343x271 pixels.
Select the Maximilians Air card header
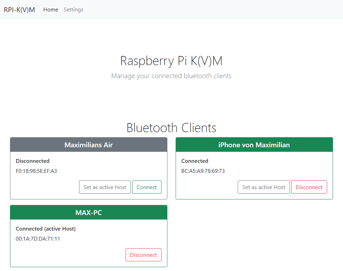click(89, 144)
